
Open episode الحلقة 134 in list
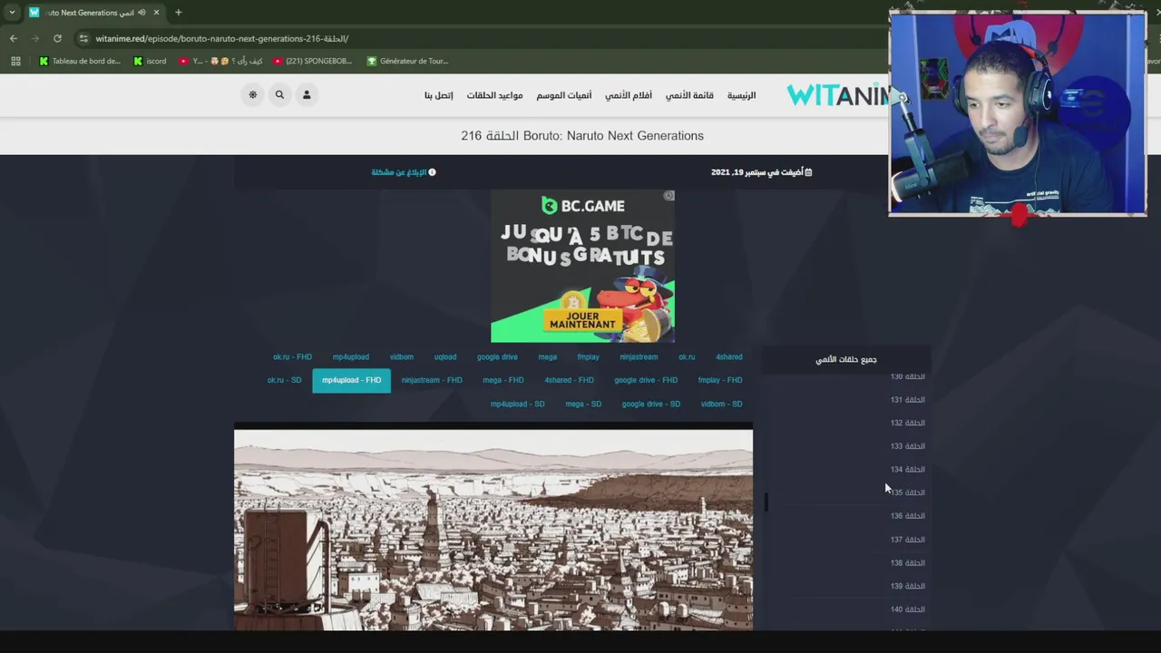pos(907,469)
